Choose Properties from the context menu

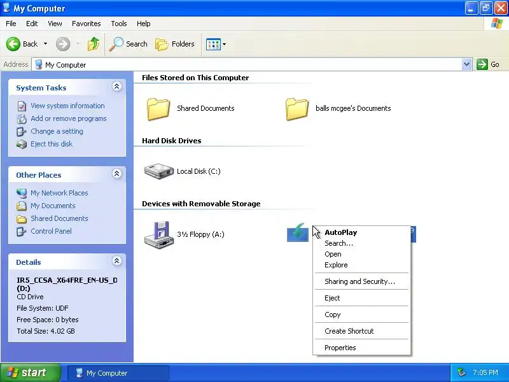361,348
